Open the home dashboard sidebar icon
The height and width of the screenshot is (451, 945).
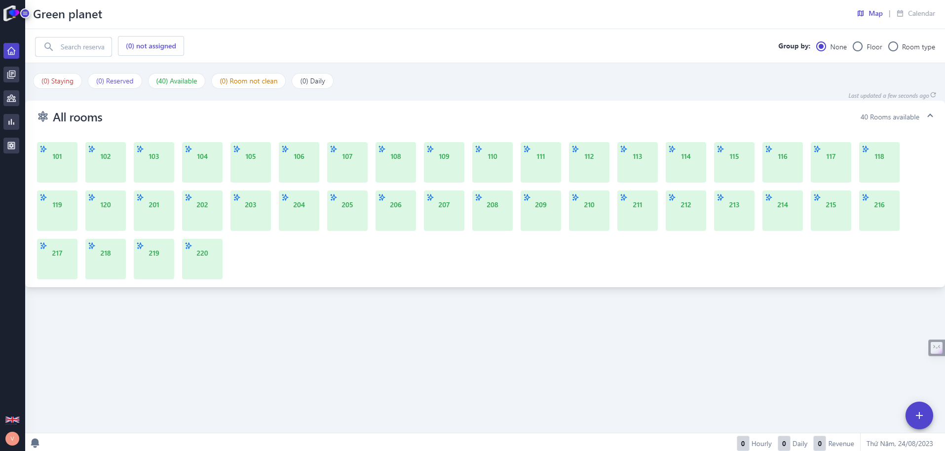11,51
